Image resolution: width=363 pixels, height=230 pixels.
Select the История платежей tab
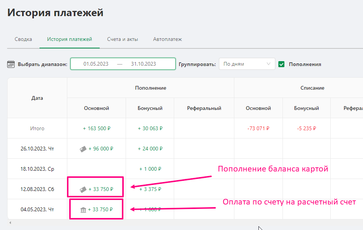[70, 39]
